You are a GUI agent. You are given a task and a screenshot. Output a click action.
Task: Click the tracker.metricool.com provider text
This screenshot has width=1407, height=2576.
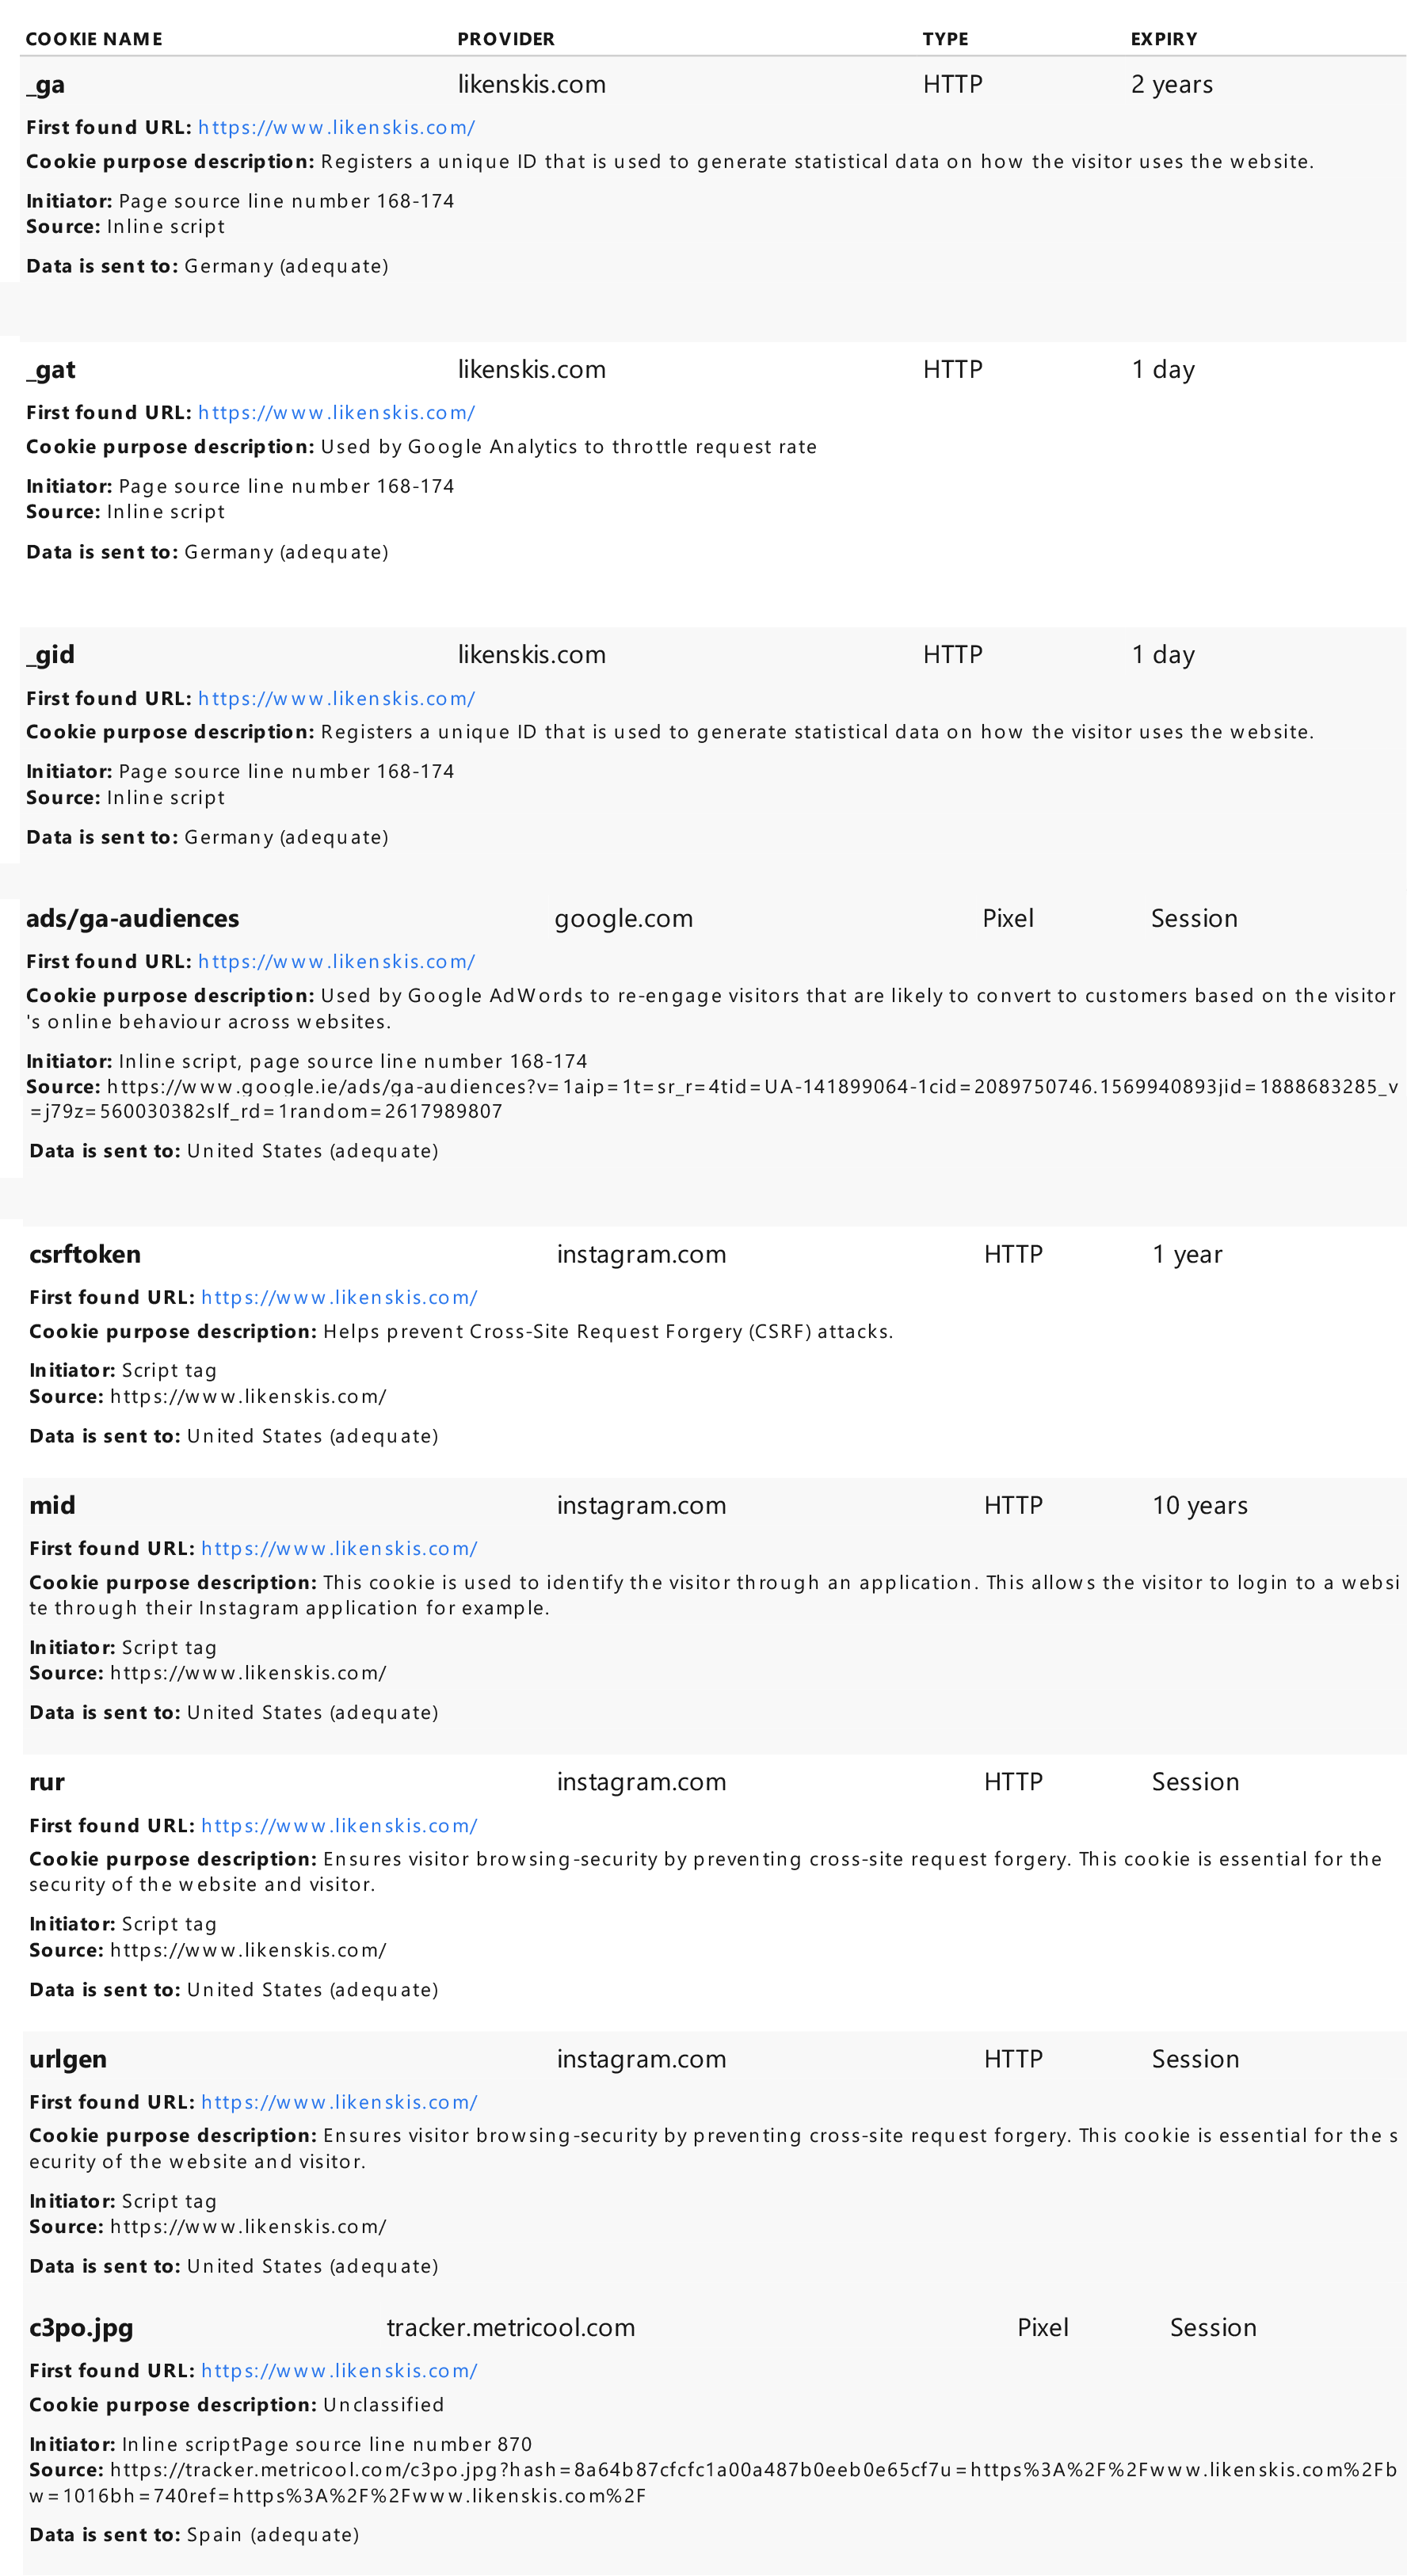[510, 2327]
